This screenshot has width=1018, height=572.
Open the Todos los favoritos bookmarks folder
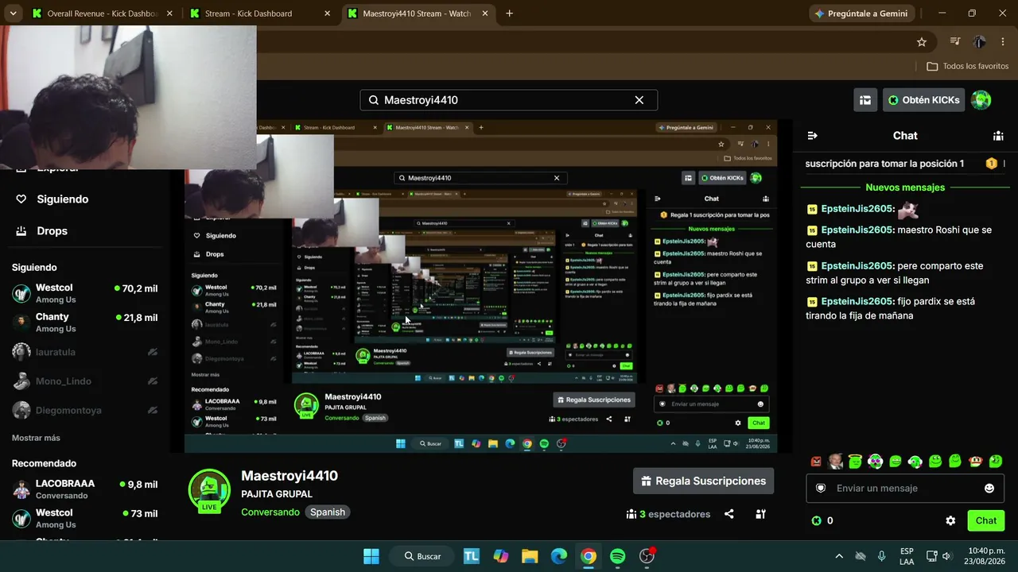[x=968, y=66]
